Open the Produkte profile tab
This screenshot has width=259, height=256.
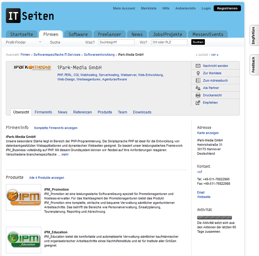105,112
